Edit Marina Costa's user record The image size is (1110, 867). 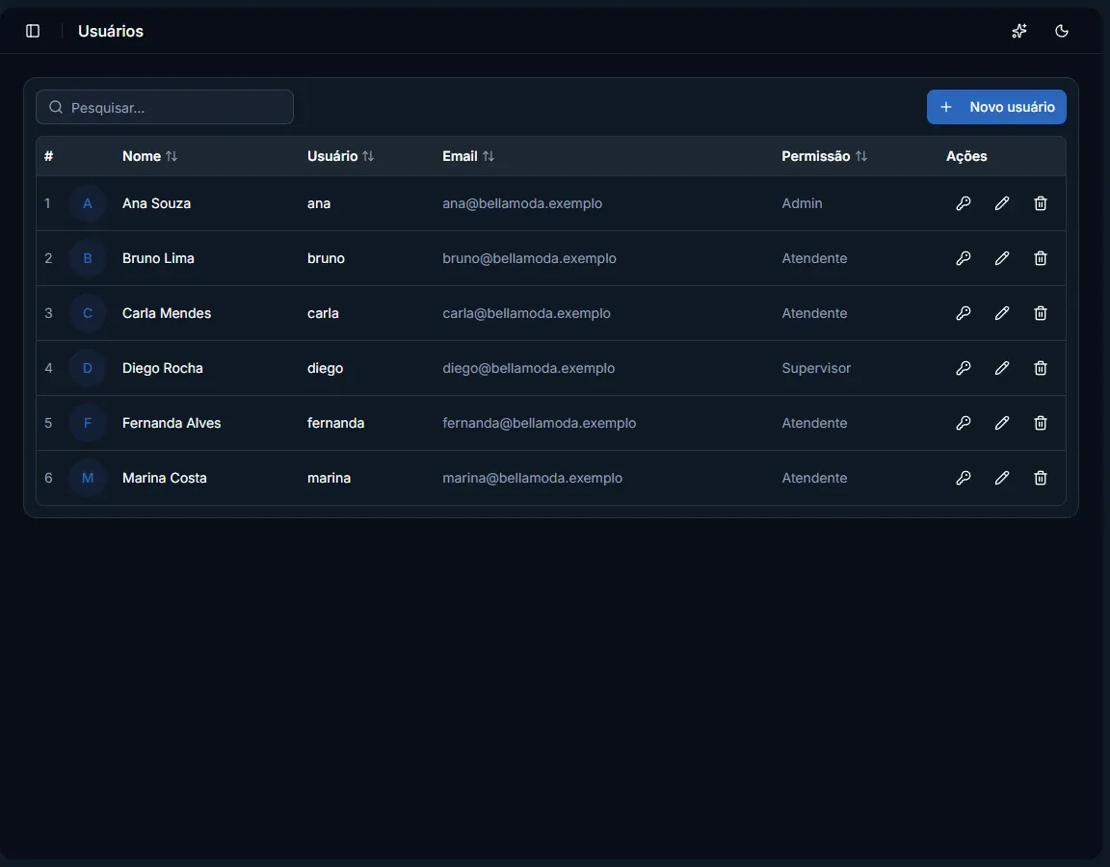point(1002,478)
